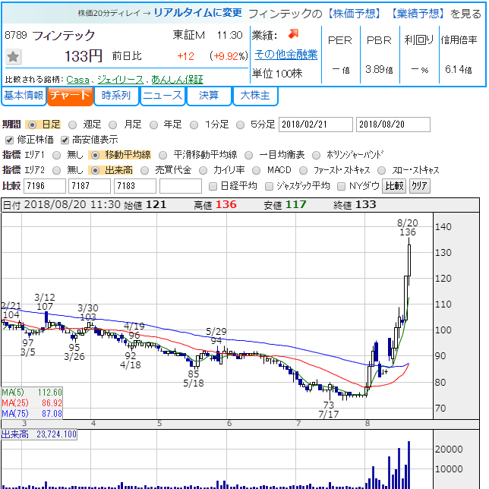Viewport: 489px width, 489px height.
Task: Toggle the 修正株価 checkbox
Action: 9,140
